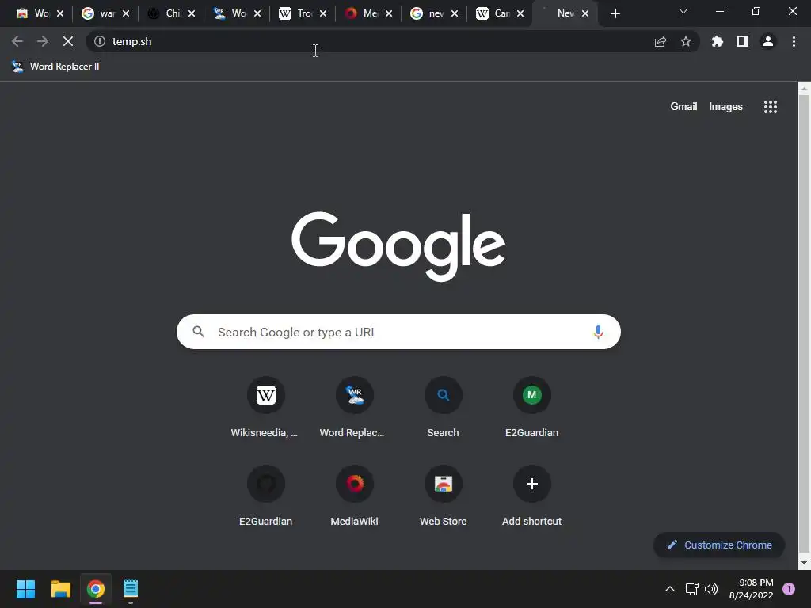The width and height of the screenshot is (811, 608).
Task: Stop loading the page
Action: click(x=68, y=41)
